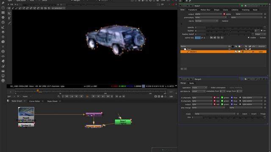
Task: Enable the invert mask checkbox in Merge5
Action: [250, 114]
